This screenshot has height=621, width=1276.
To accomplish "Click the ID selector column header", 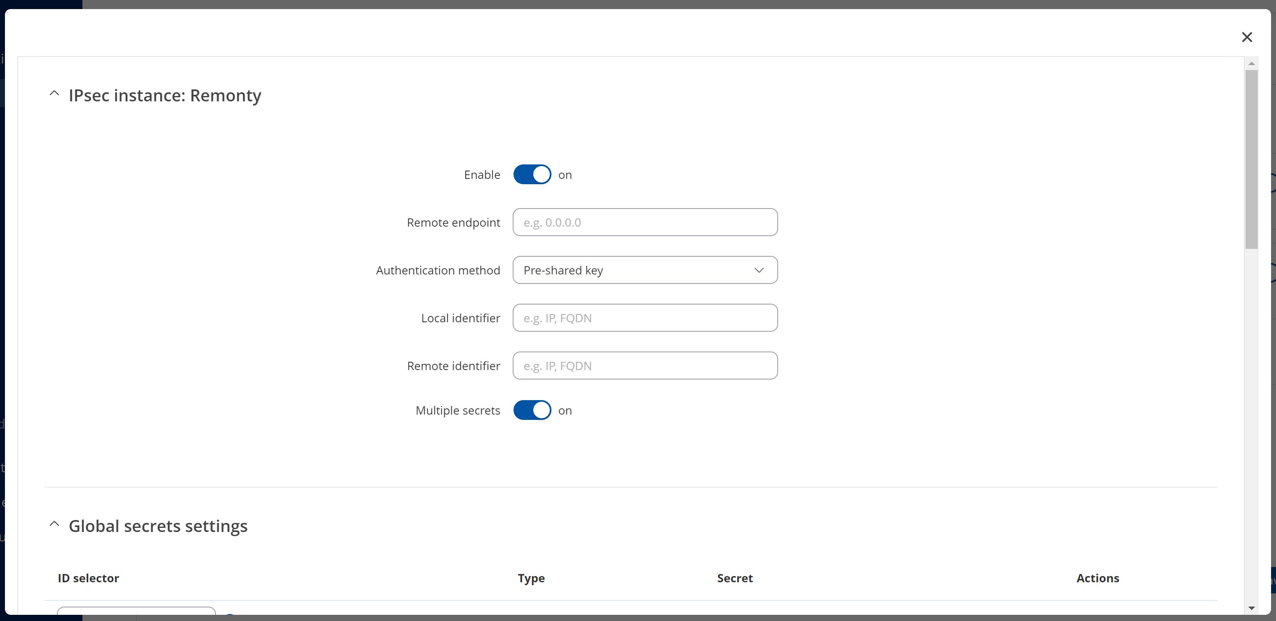I will click(x=88, y=578).
